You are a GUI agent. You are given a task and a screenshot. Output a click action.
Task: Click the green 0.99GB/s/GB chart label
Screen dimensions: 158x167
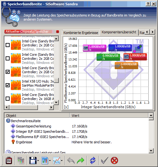108,57
